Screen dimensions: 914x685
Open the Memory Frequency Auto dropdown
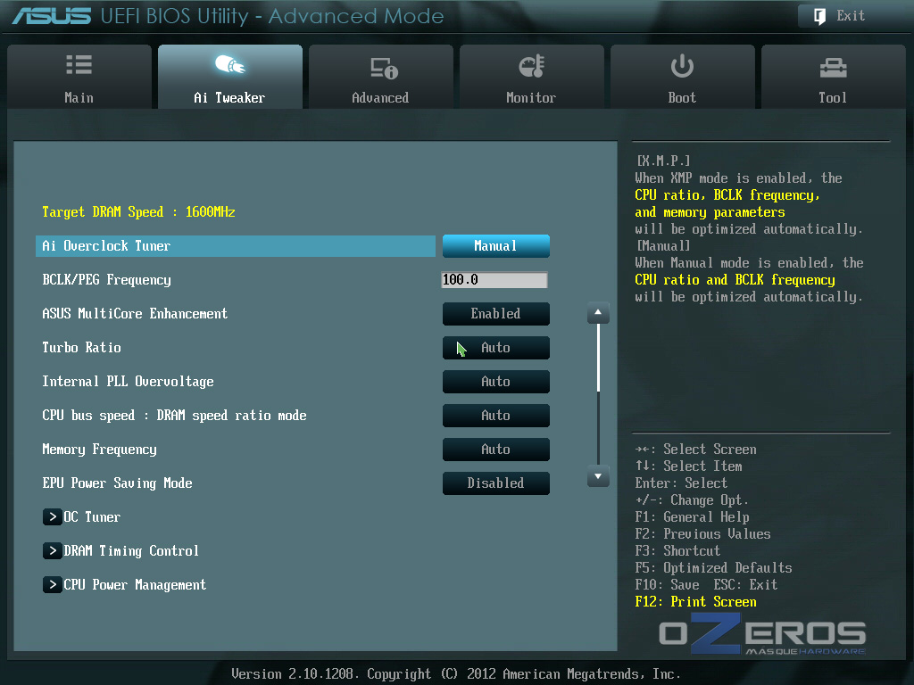coord(495,450)
